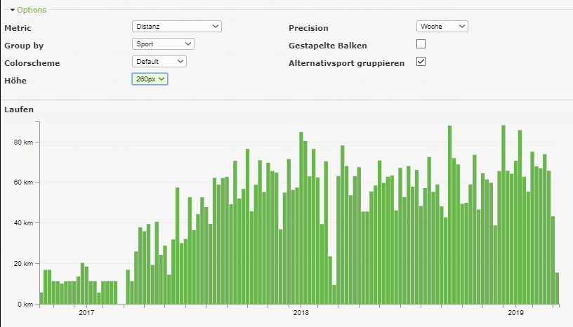Open the Colorscheme Default dropdown
This screenshot has width=573, height=327.
(x=159, y=61)
